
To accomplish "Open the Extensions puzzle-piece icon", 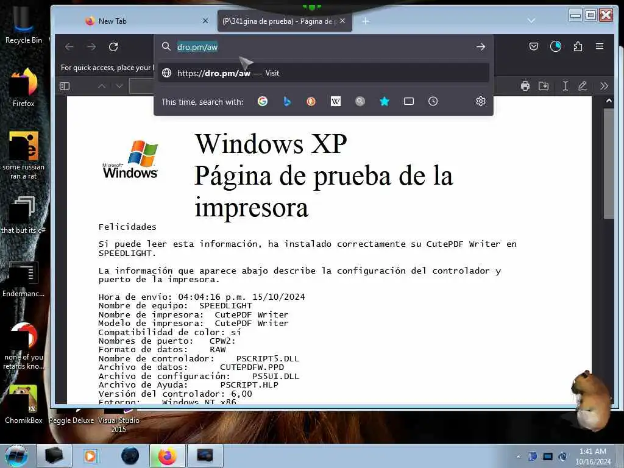I will coord(578,46).
